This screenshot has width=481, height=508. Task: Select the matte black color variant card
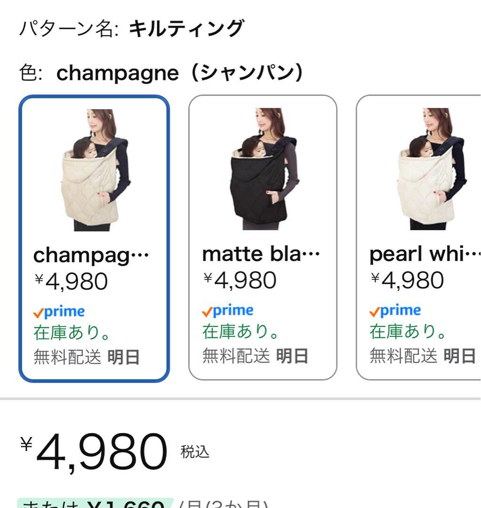(x=263, y=237)
